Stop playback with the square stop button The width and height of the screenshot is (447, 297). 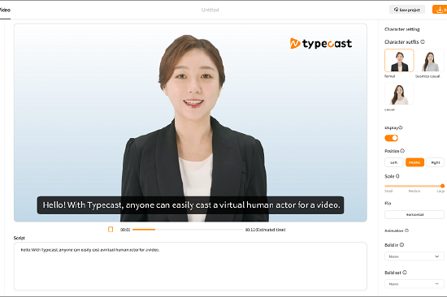[x=111, y=229]
